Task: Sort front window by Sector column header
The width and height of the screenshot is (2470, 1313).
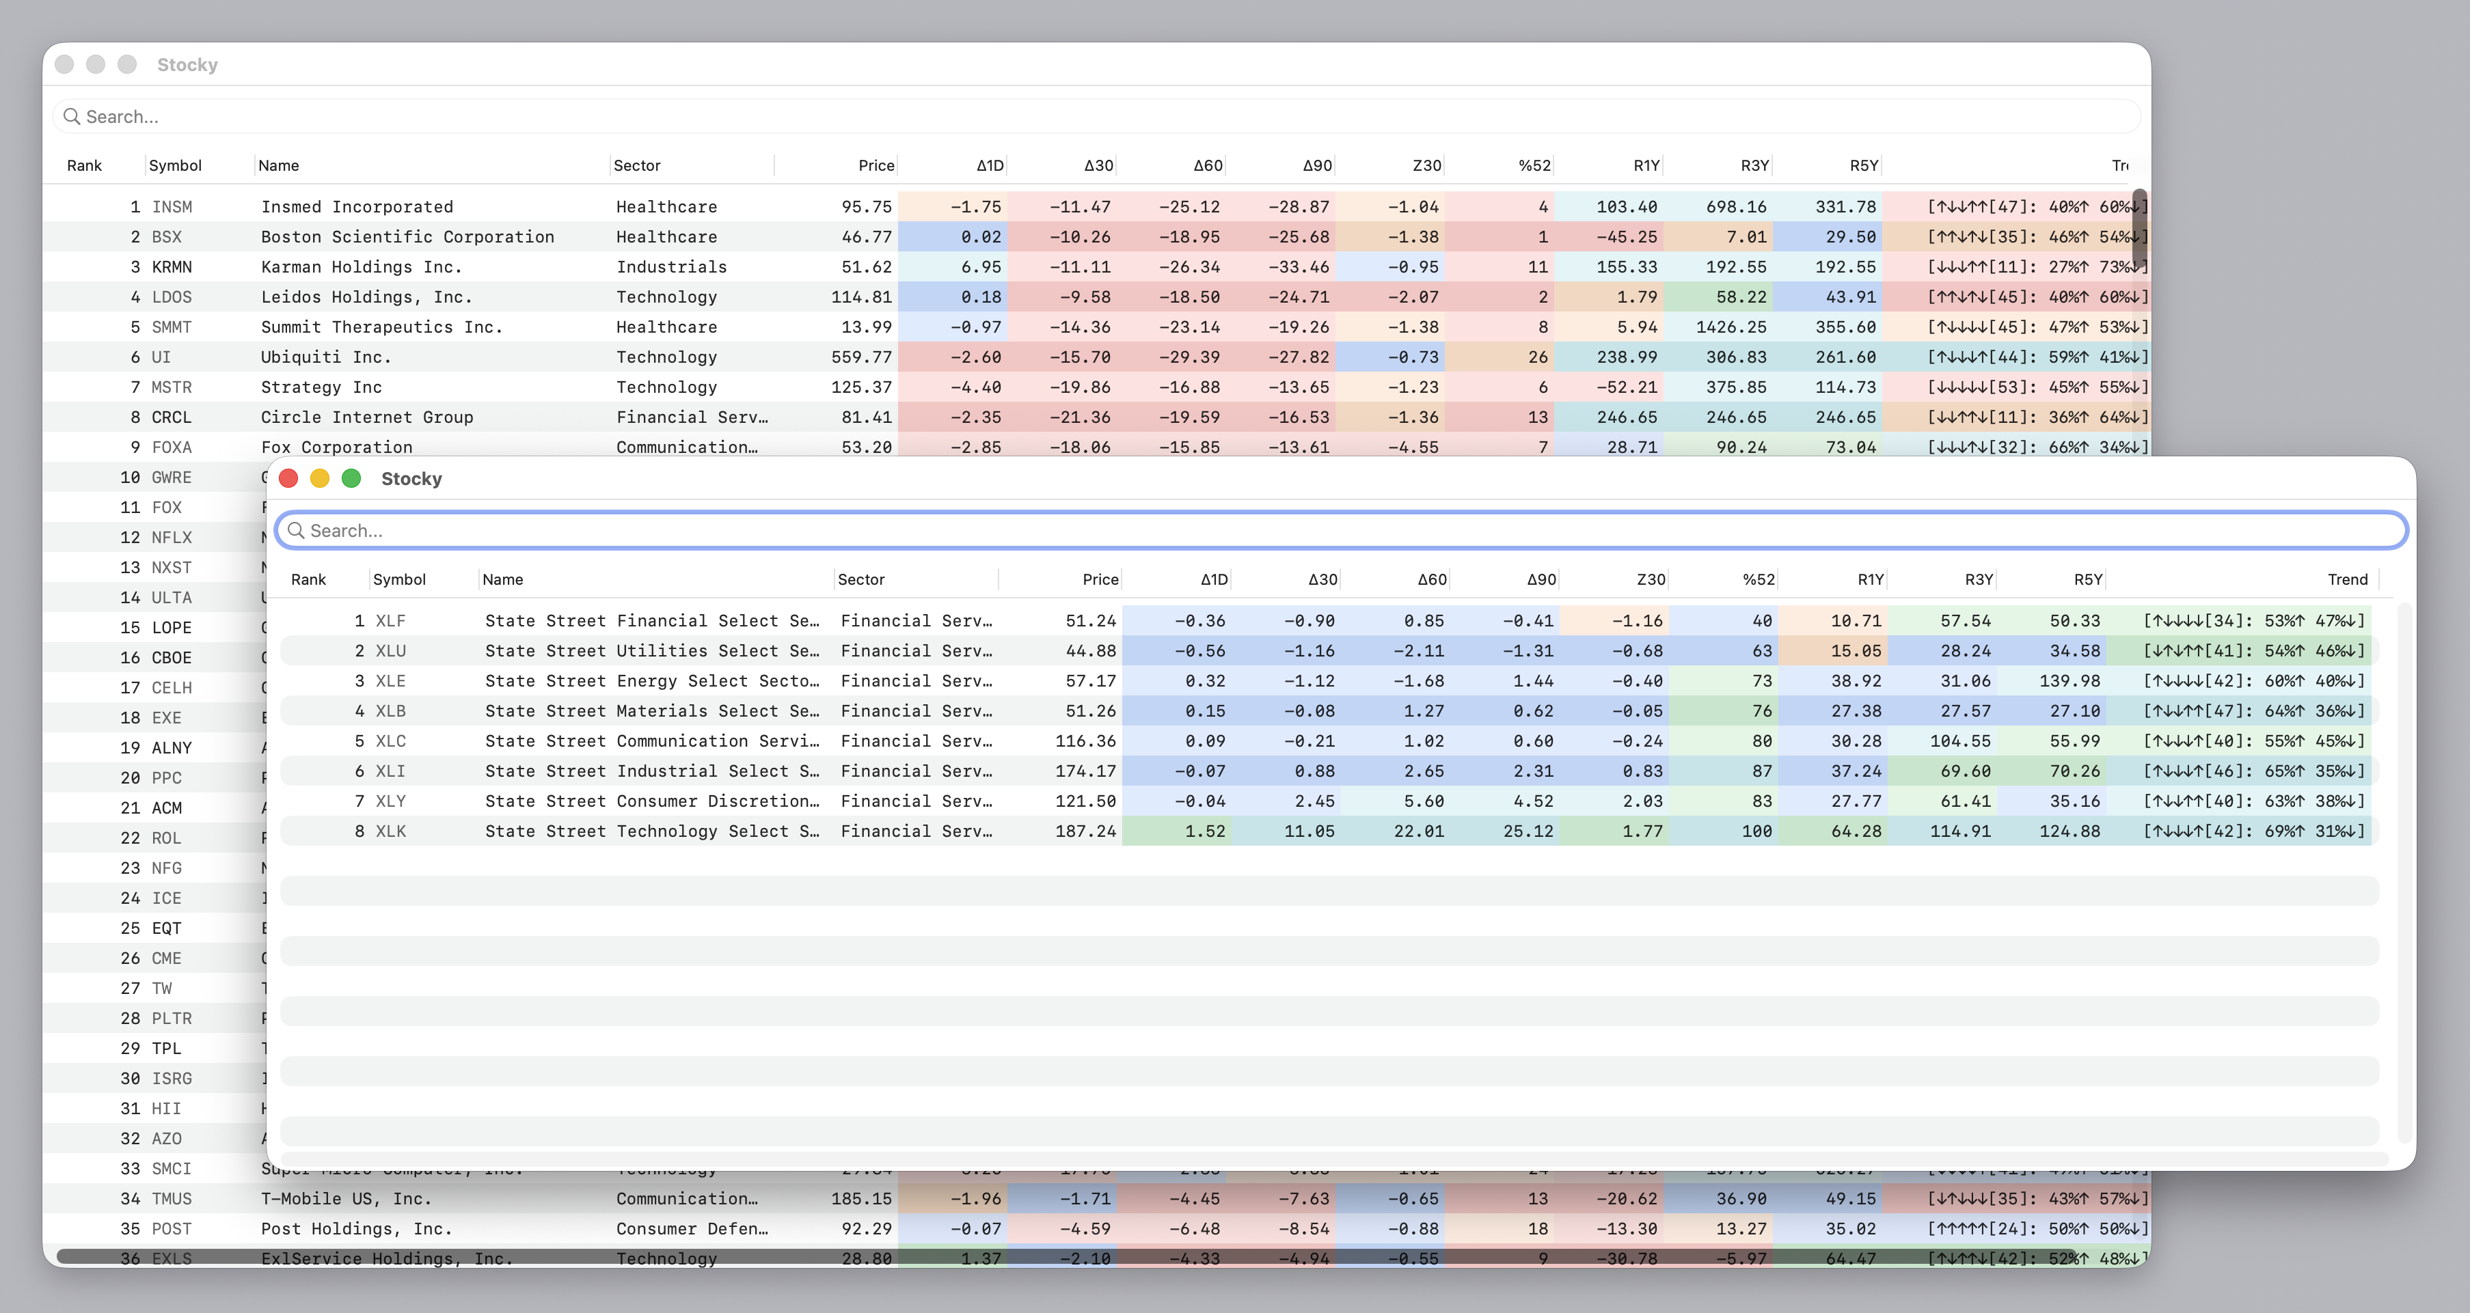Action: coord(861,579)
